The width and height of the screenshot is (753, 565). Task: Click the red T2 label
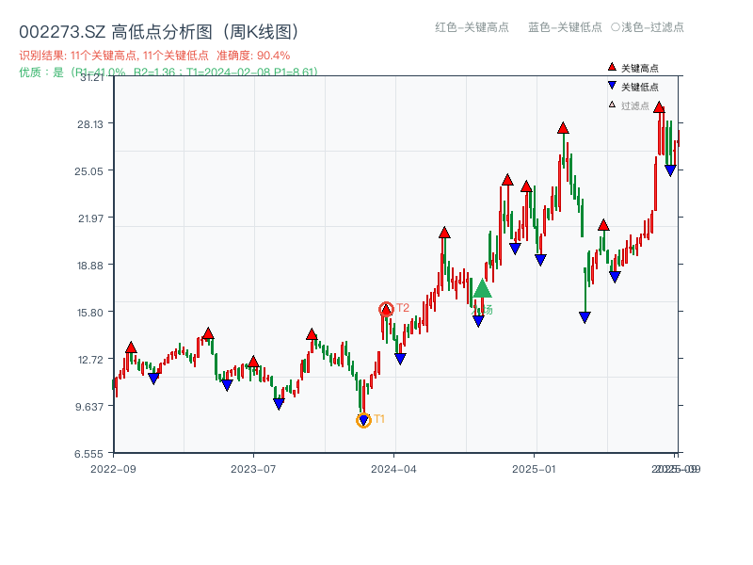click(x=403, y=308)
